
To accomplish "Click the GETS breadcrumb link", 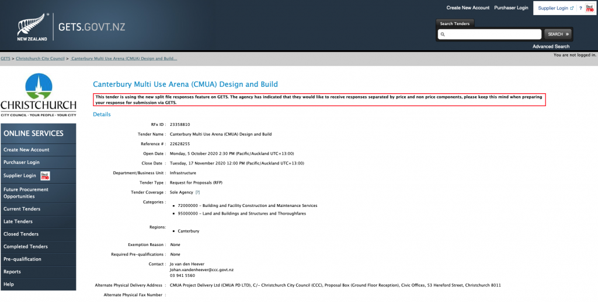I will pyautogui.click(x=5, y=59).
